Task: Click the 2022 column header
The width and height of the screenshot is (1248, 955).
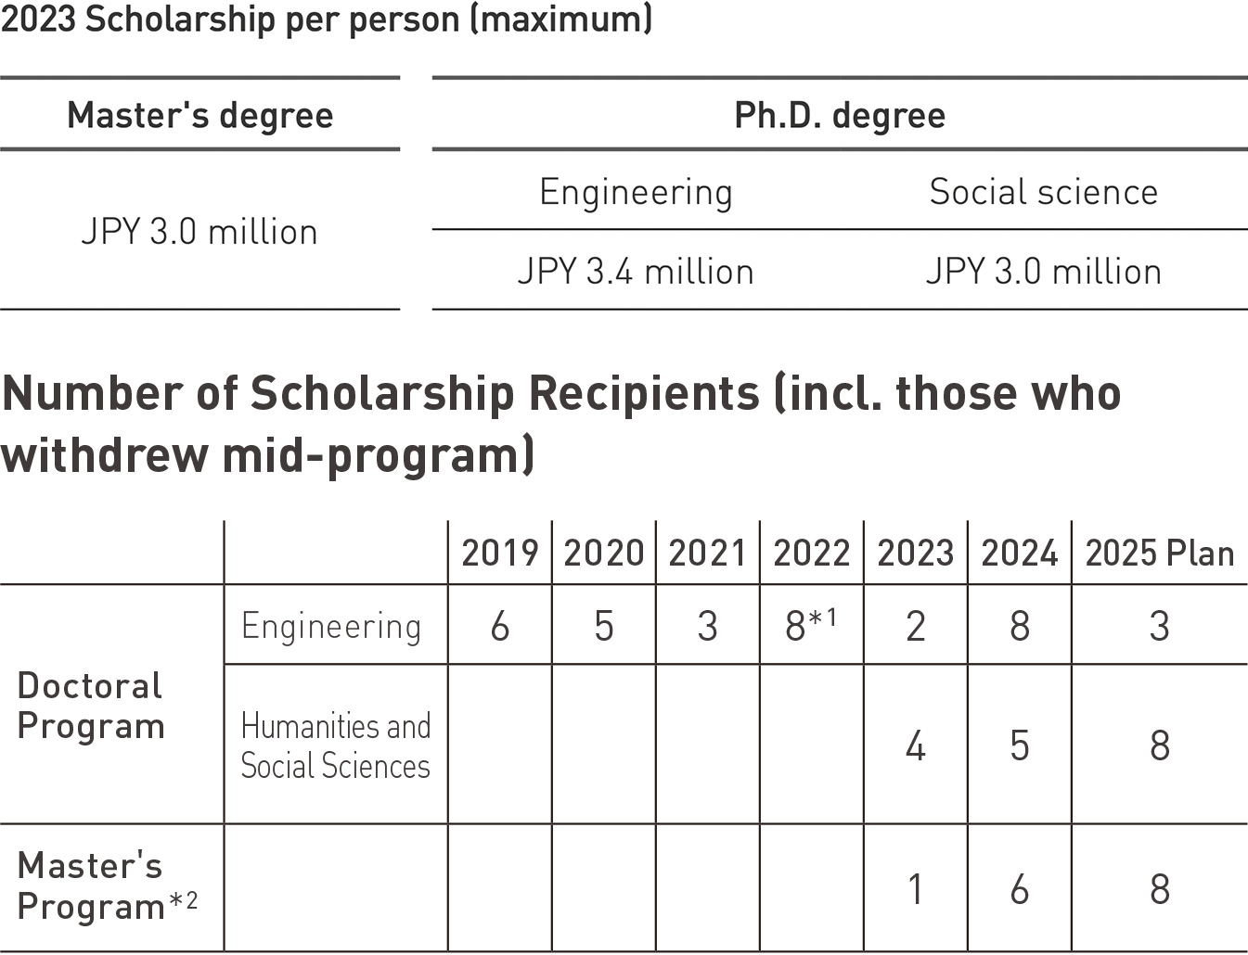Action: point(812,554)
